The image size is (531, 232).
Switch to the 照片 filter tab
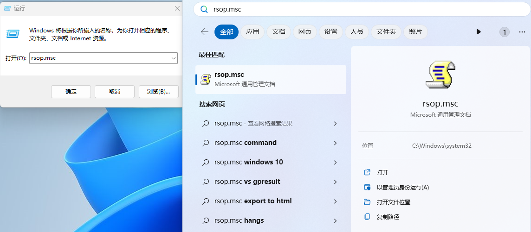415,32
